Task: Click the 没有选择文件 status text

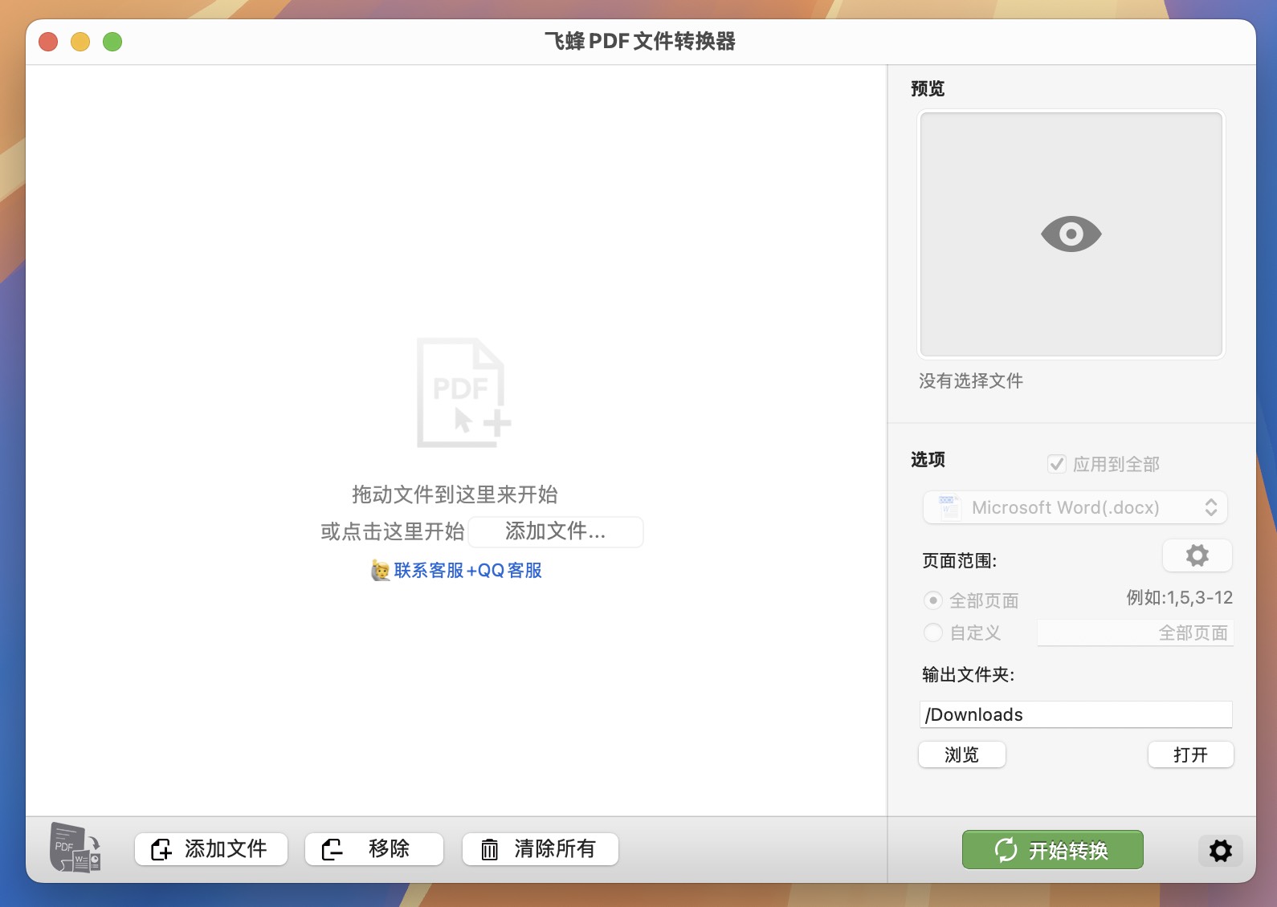Action: click(971, 381)
